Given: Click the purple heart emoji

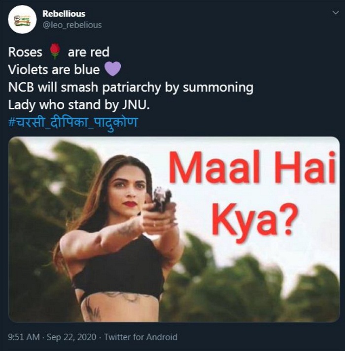Looking at the screenshot, I should point(113,69).
